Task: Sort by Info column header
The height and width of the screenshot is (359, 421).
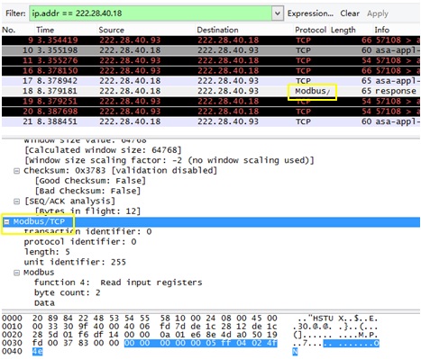Action: pos(382,30)
